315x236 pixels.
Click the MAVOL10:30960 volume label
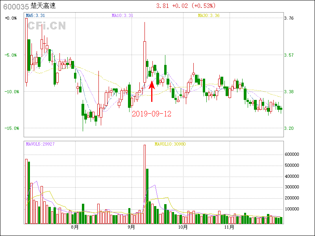[x=170, y=144]
